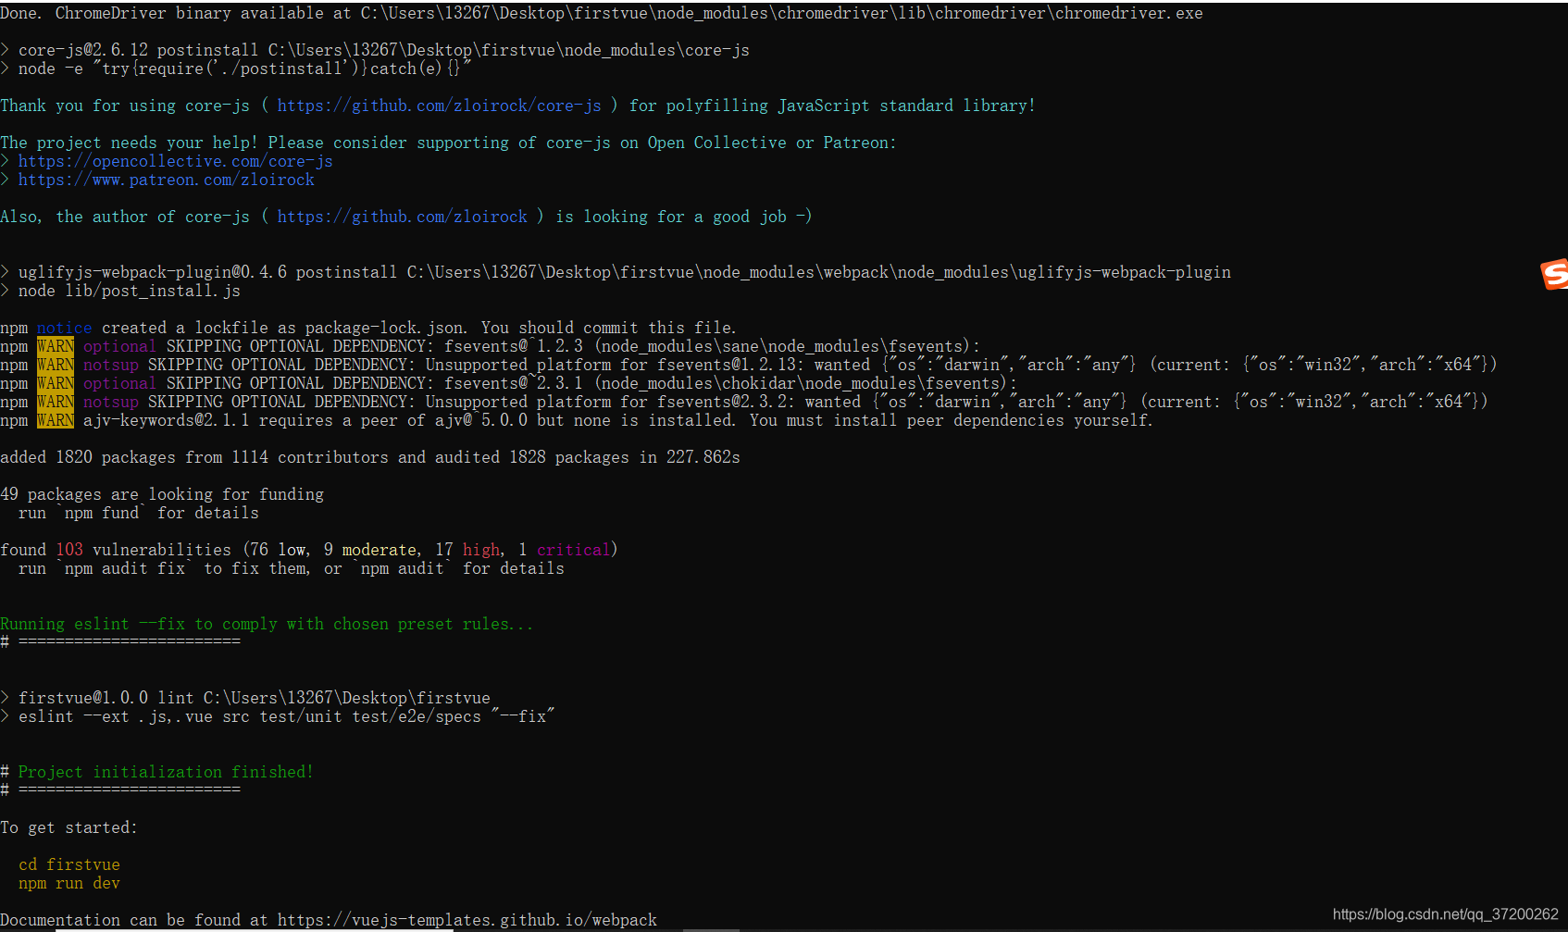Open the github.com/zloirock/core-js link
This screenshot has height=932, width=1568.
[x=439, y=106]
